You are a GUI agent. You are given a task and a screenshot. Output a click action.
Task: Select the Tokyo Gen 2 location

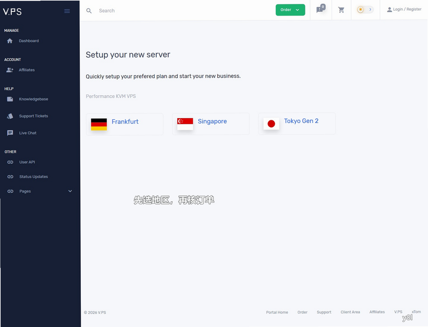[297, 124]
